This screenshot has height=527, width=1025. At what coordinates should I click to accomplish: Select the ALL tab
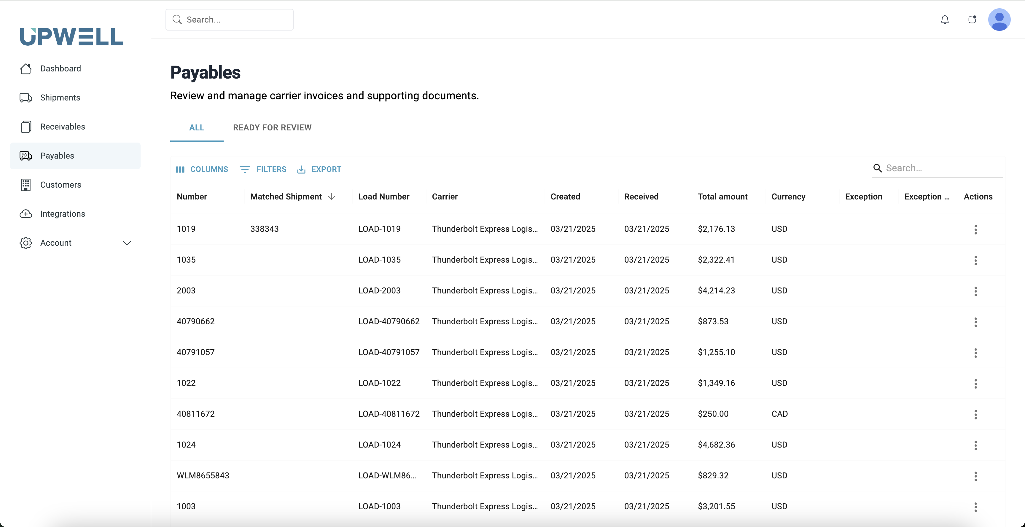(197, 127)
